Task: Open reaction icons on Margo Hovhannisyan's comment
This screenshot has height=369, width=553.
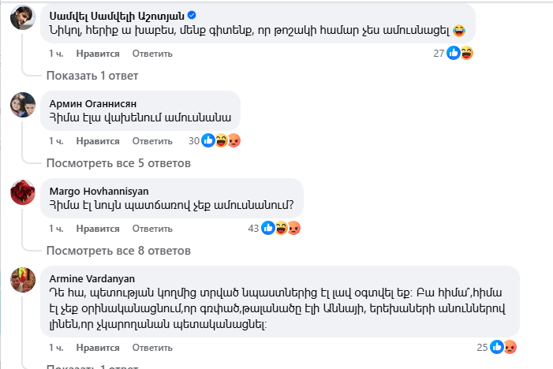Action: pyautogui.click(x=281, y=229)
